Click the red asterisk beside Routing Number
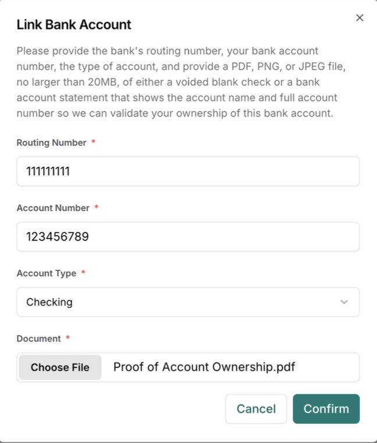The image size is (377, 443). tap(93, 142)
